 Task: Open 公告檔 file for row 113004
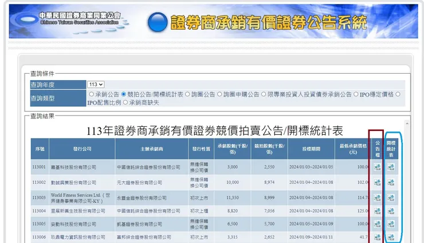377,210
